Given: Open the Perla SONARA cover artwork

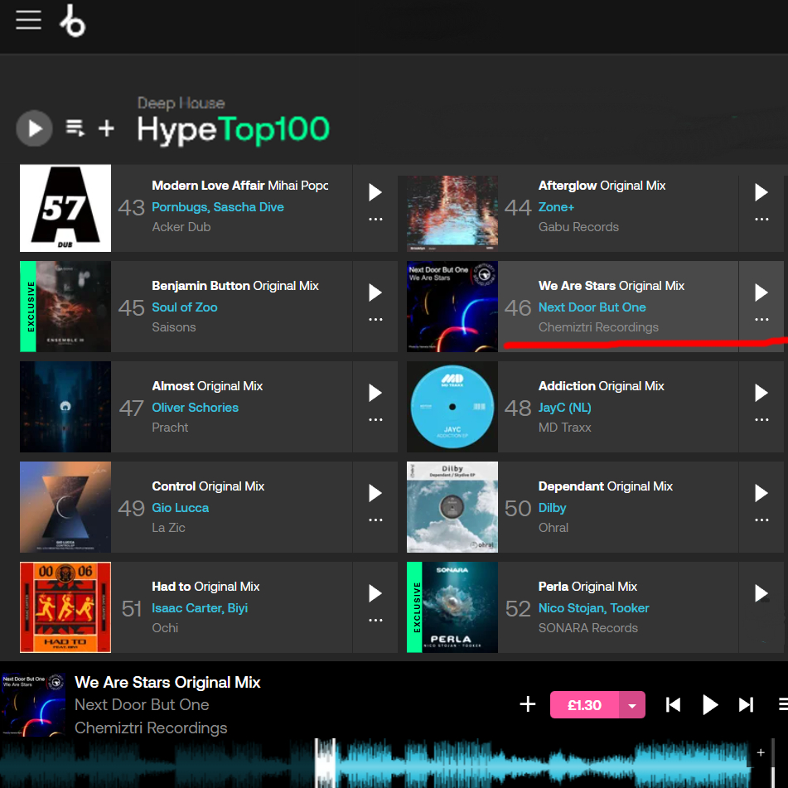Looking at the screenshot, I should [452, 607].
